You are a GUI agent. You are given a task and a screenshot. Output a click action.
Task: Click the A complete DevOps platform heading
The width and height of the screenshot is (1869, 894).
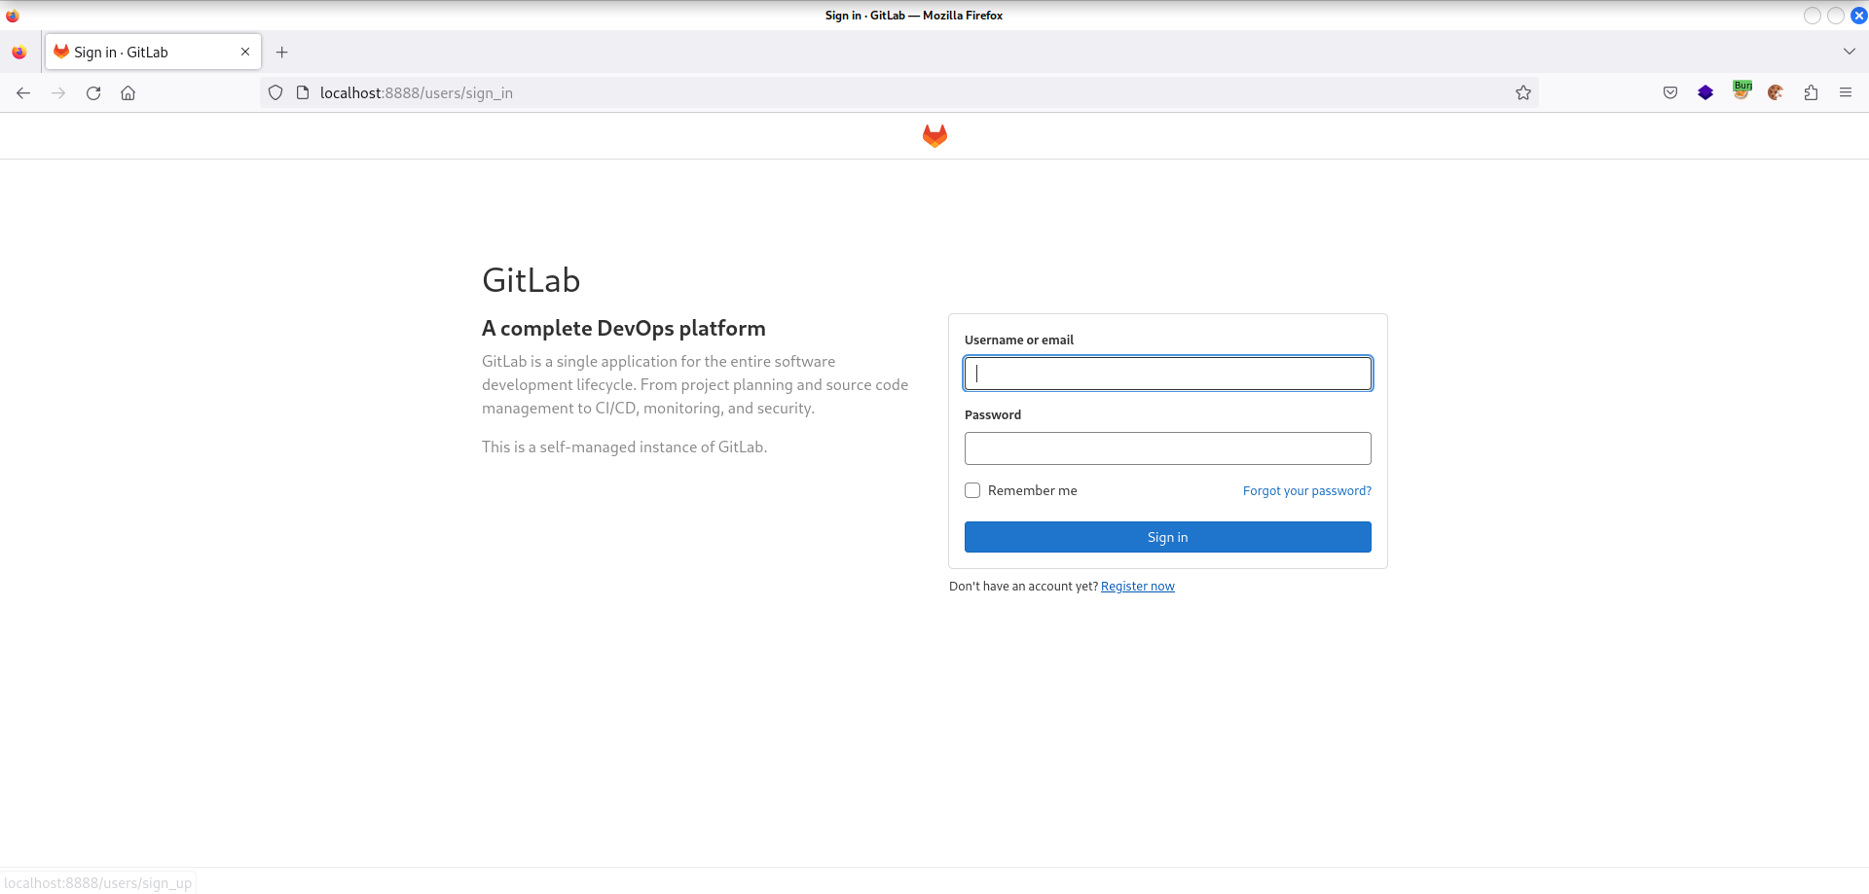pyautogui.click(x=624, y=329)
